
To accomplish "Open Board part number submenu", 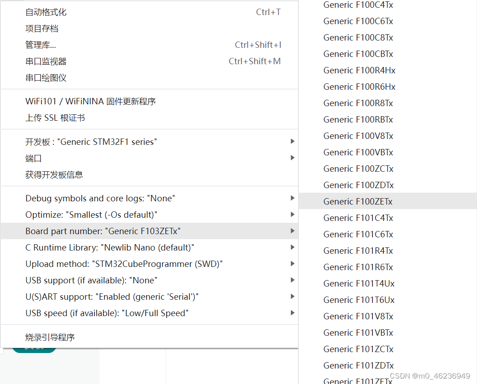I will pyautogui.click(x=149, y=231).
